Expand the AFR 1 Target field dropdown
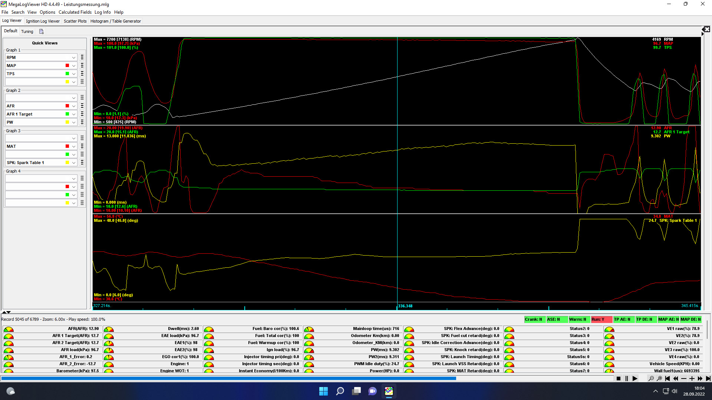 [x=73, y=114]
